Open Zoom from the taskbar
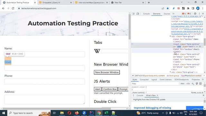 pyautogui.click(x=84, y=113)
